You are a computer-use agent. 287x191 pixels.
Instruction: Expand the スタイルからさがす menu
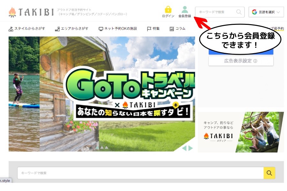[x=27, y=29]
